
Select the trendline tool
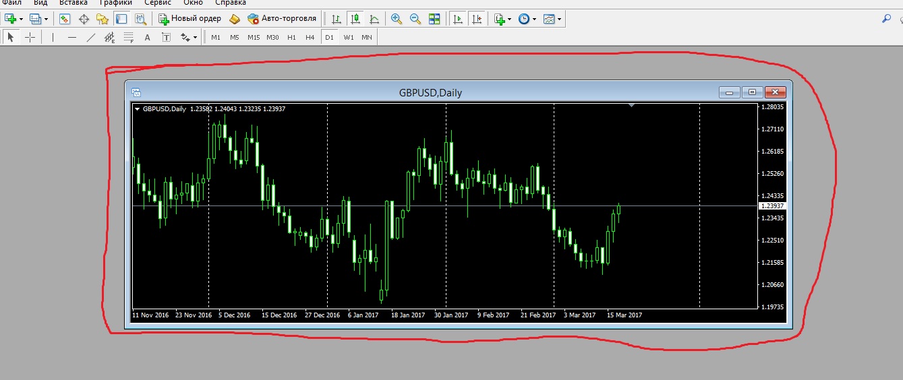[91, 38]
